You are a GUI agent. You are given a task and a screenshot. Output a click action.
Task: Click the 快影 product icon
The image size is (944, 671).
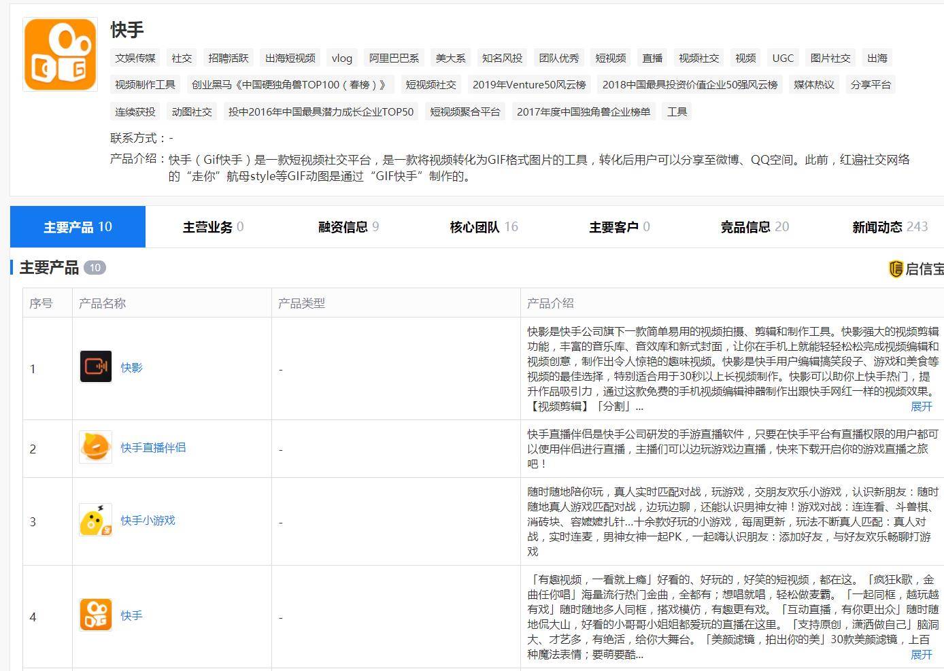[x=96, y=366]
